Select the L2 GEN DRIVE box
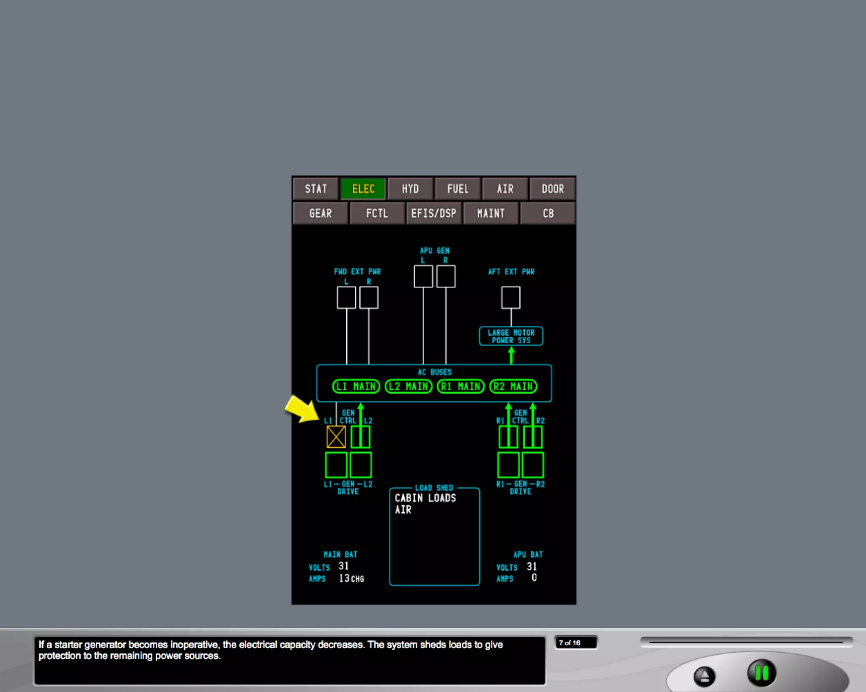Image resolution: width=866 pixels, height=692 pixels. [x=361, y=465]
